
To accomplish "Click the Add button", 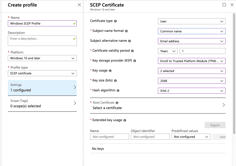I will (219, 137).
